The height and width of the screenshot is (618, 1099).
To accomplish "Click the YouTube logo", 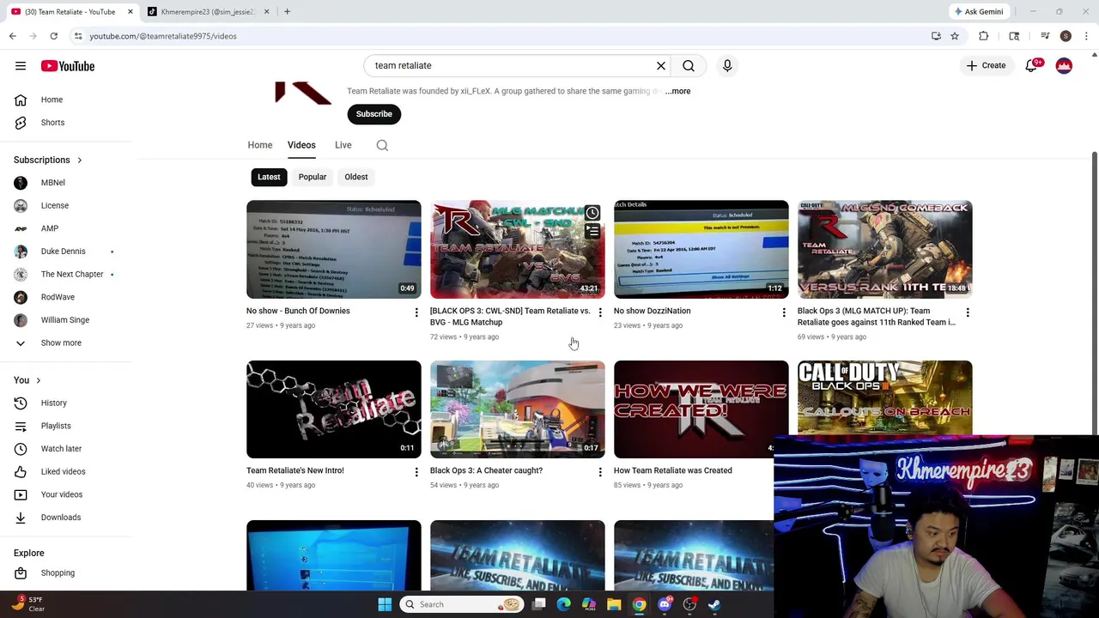I will coord(68,66).
